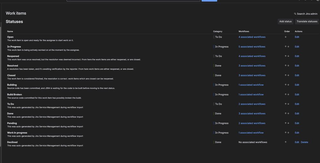Move Building status up

click(285, 85)
